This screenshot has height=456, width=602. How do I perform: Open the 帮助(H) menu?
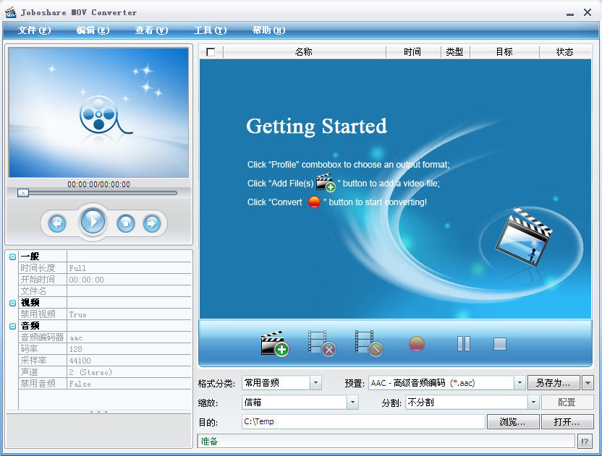268,30
